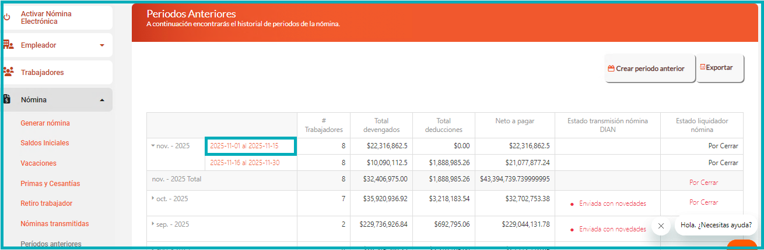Open the 2025-11-01 al 2025-11-15 period link

(244, 146)
